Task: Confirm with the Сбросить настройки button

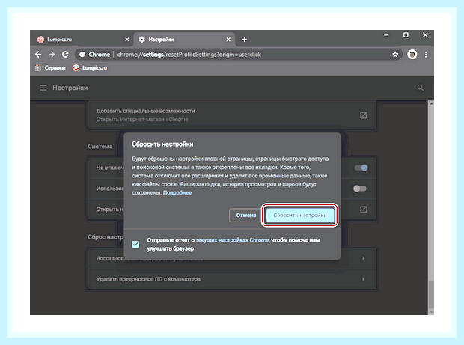Action: [299, 215]
